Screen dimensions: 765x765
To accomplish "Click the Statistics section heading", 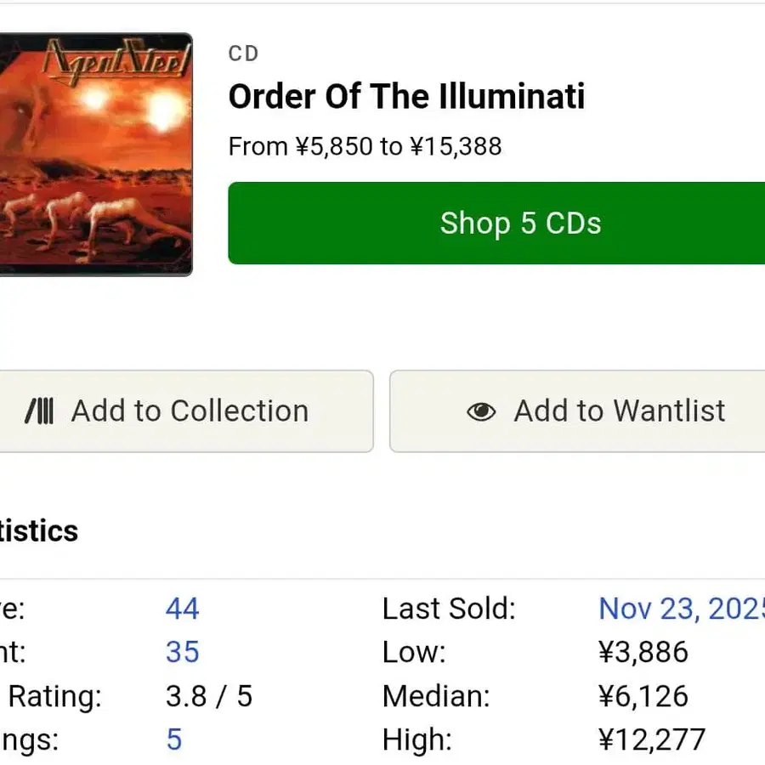I will point(38,530).
